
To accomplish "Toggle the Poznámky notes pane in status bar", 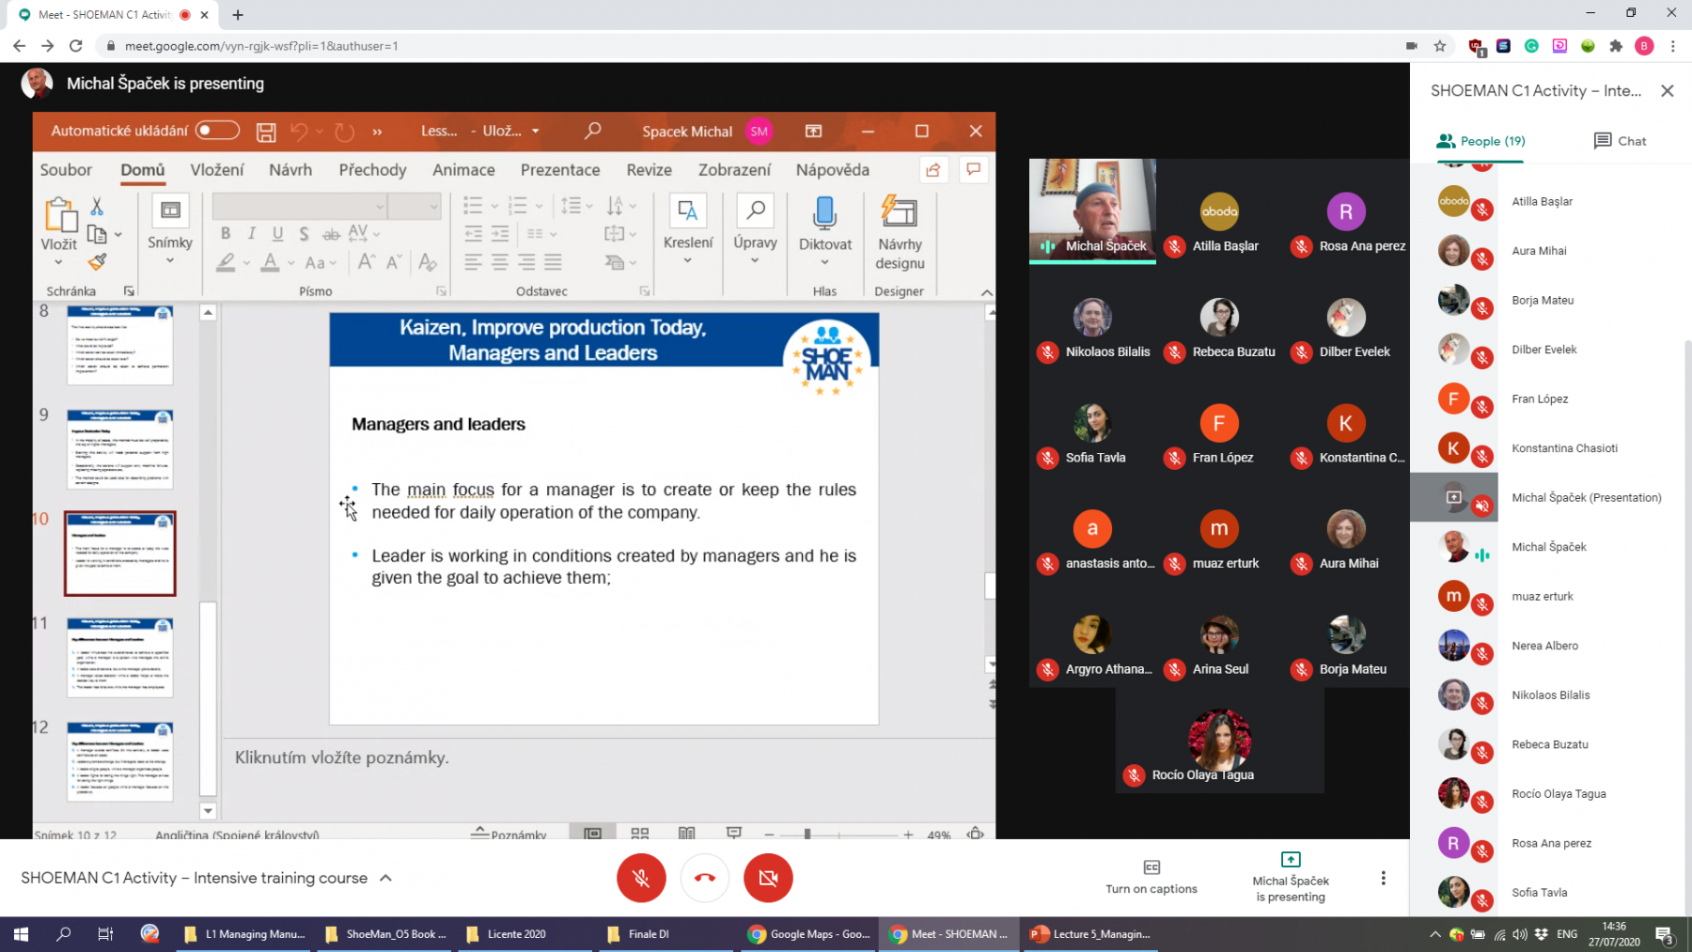I will [509, 834].
